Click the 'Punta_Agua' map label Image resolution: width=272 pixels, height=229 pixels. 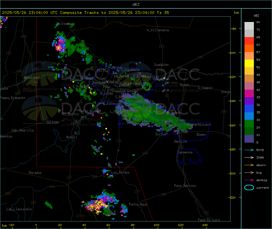(x=138, y=205)
